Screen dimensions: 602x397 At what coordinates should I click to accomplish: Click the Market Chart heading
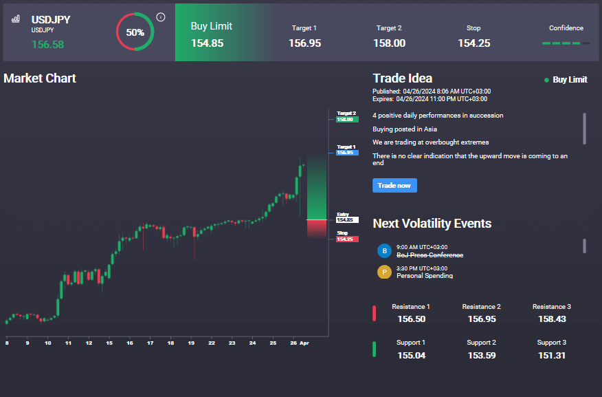[40, 78]
